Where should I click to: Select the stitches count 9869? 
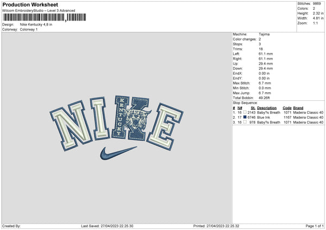pyautogui.click(x=317, y=4)
